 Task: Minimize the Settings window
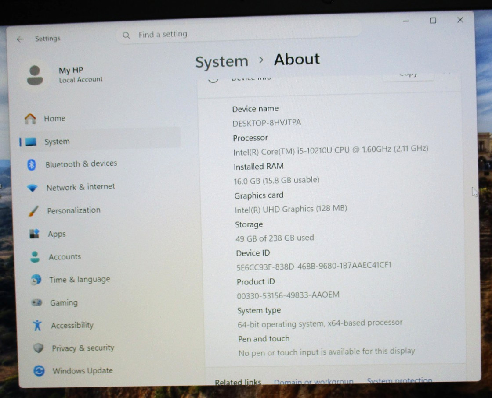click(x=406, y=21)
